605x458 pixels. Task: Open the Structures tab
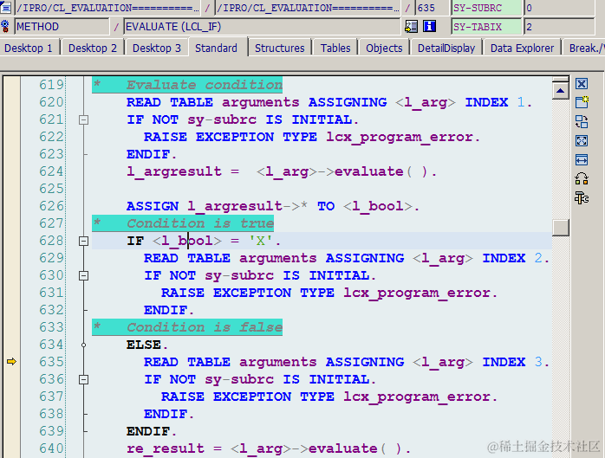(280, 48)
